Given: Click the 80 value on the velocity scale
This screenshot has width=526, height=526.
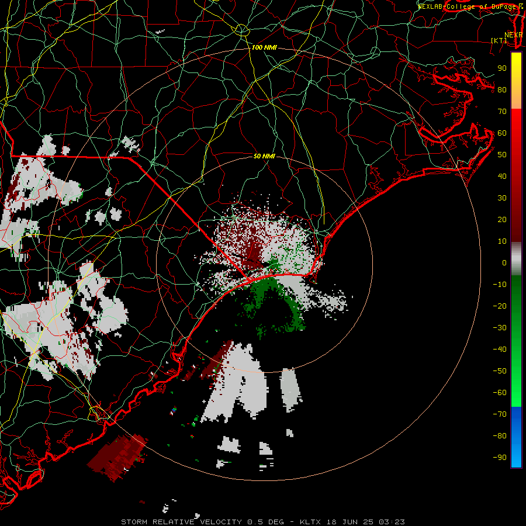Looking at the screenshot, I should (502, 90).
